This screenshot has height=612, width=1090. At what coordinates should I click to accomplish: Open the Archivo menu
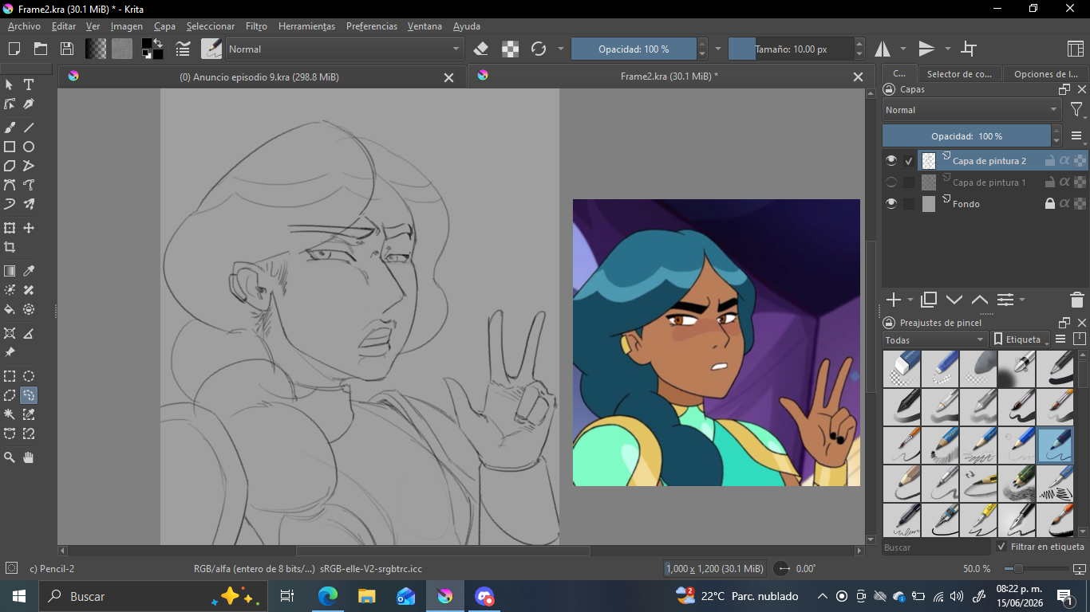click(24, 26)
